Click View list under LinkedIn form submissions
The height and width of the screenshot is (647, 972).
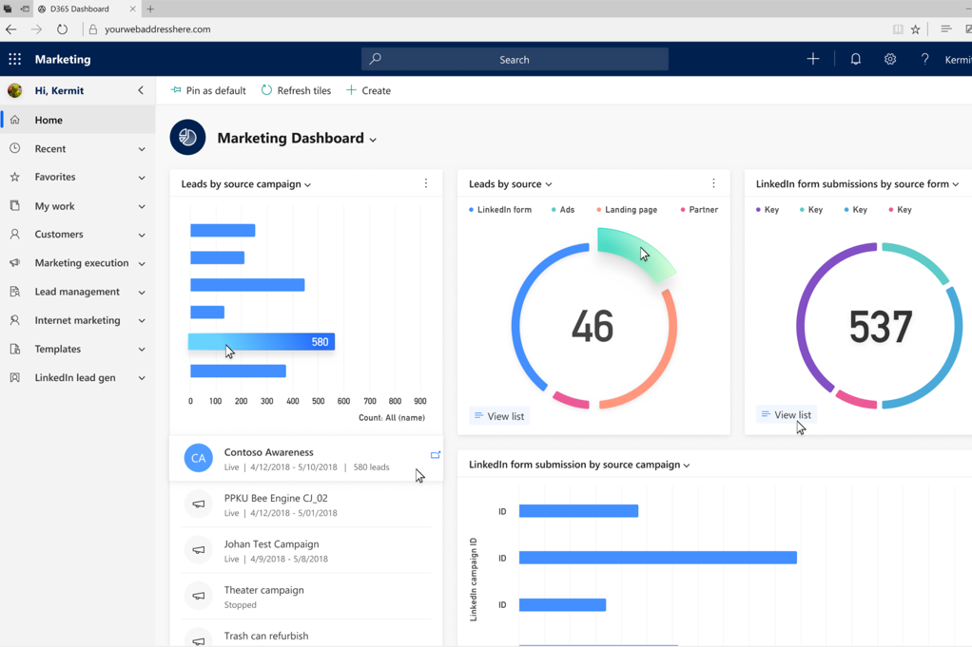click(787, 415)
